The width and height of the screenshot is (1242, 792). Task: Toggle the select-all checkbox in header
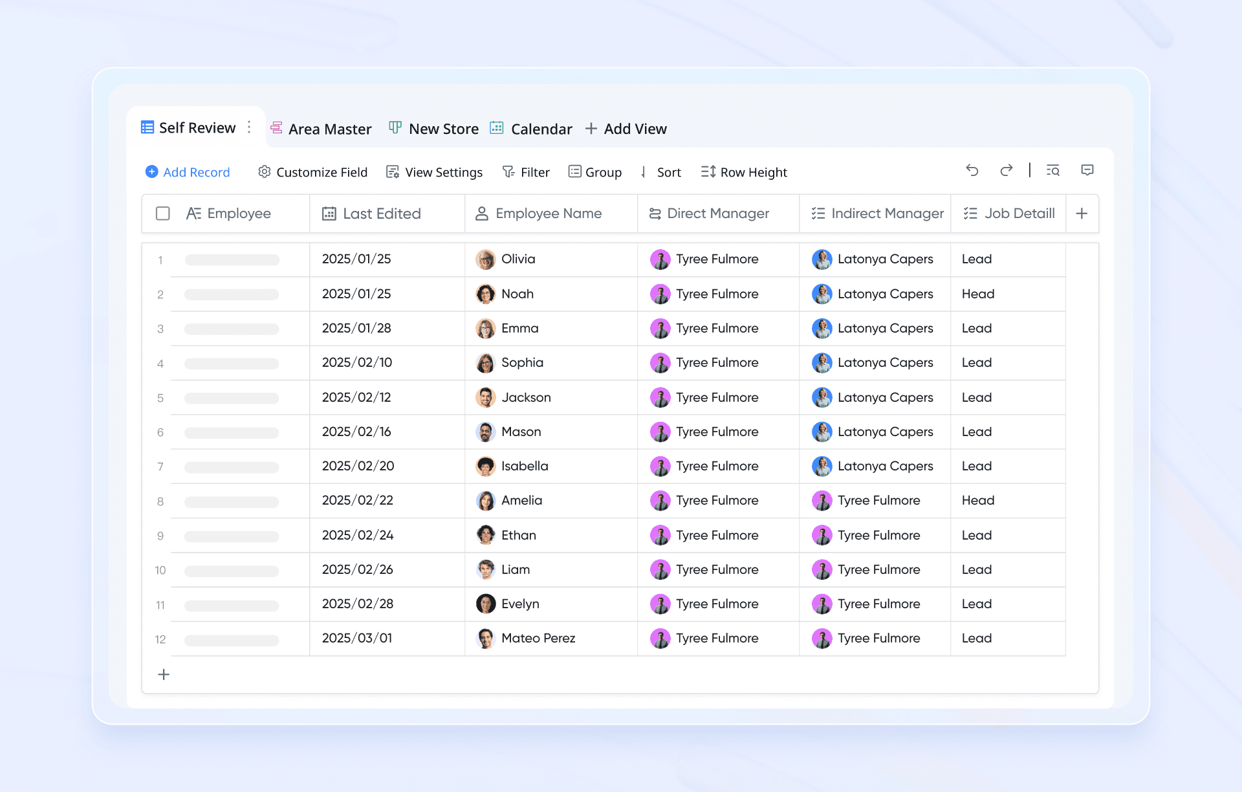(x=163, y=214)
